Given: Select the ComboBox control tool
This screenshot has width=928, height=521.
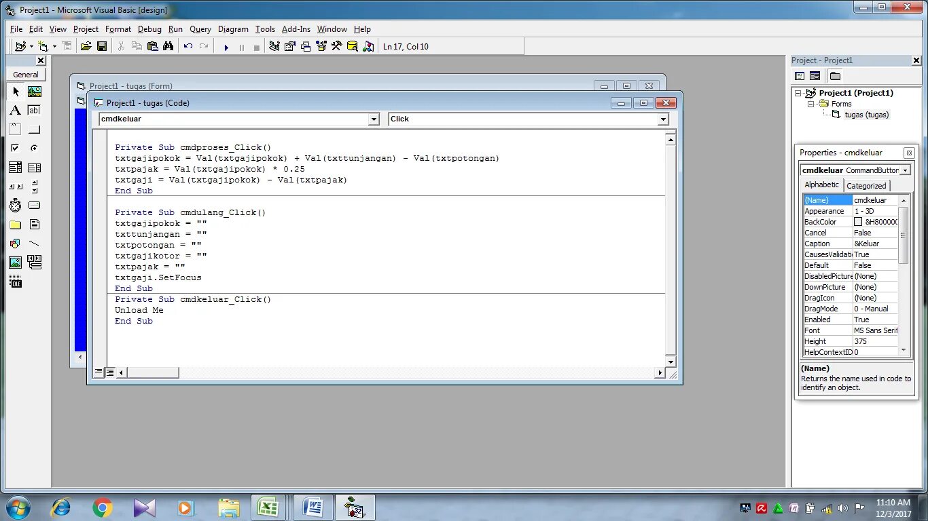Looking at the screenshot, I should click(16, 168).
